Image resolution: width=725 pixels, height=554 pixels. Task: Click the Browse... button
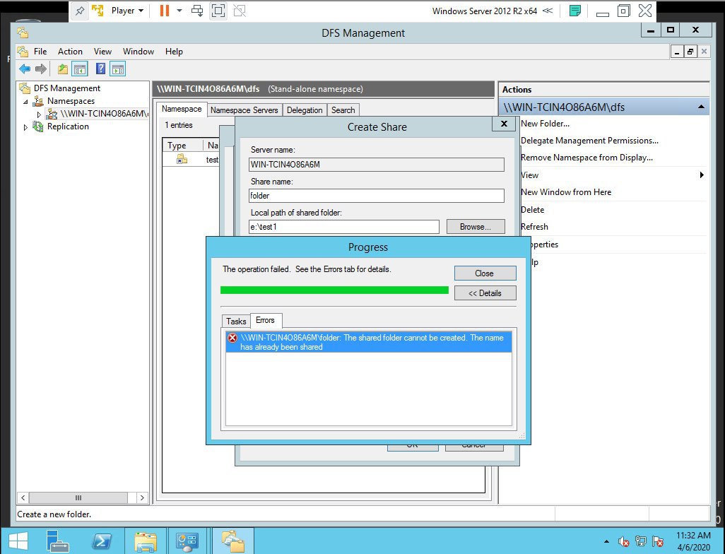point(476,227)
